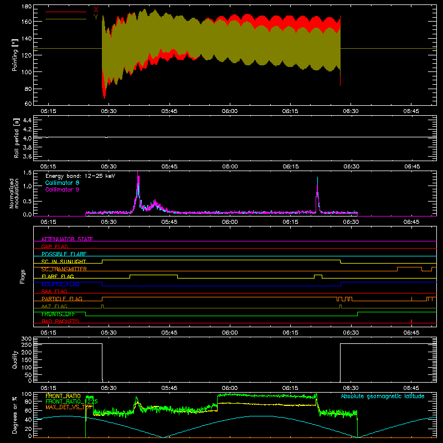Select the ECLIPSE_FLAG label
Image resolution: width=443 pixels, height=443 pixels.
(60, 284)
